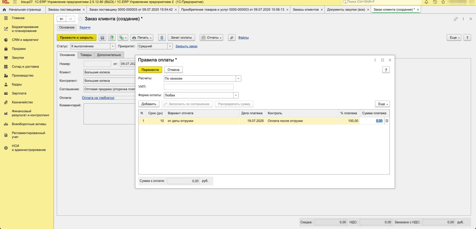Image resolution: width=476 pixels, height=229 pixels.
Task: Open the Печать dropdown menu
Action: 142,38
